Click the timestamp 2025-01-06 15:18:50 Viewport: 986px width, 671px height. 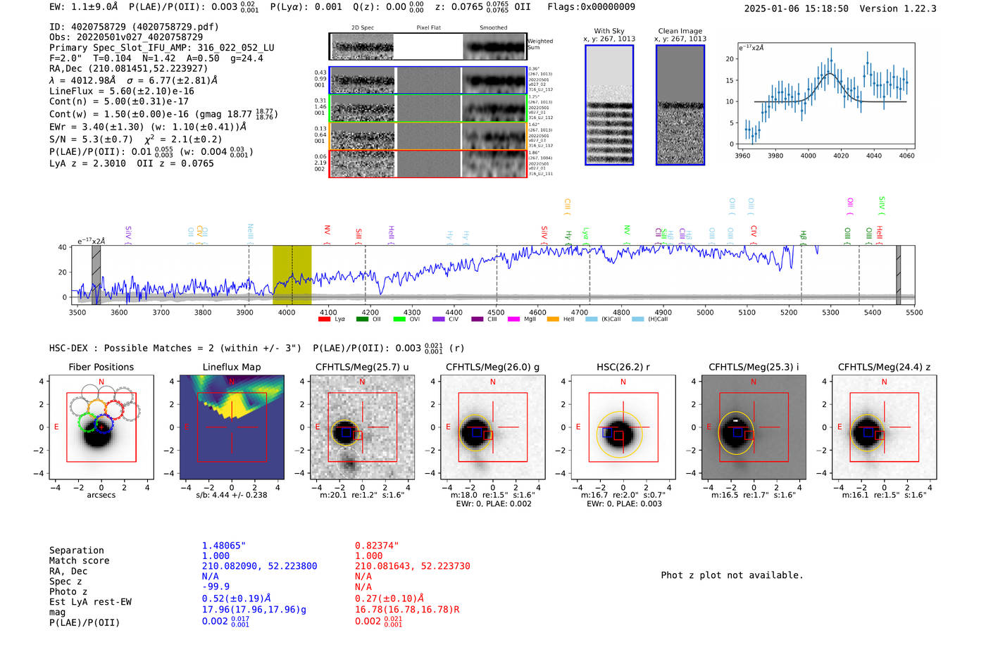click(x=796, y=8)
